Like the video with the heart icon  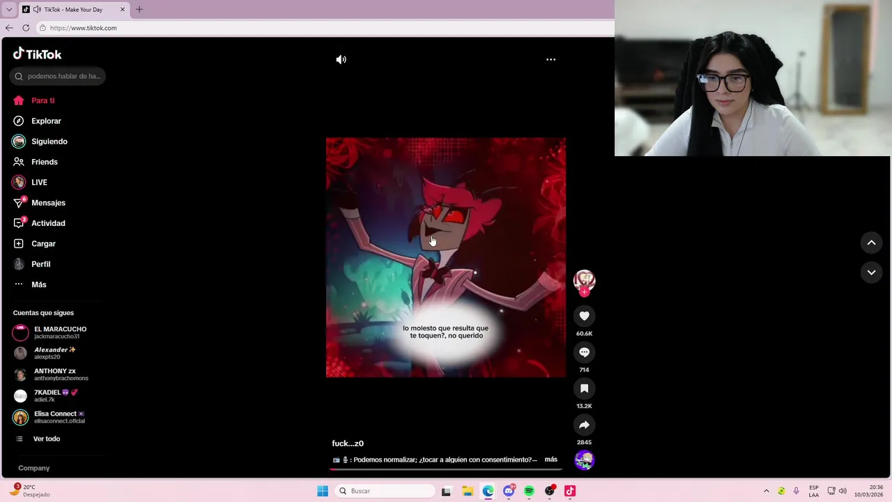tap(584, 316)
